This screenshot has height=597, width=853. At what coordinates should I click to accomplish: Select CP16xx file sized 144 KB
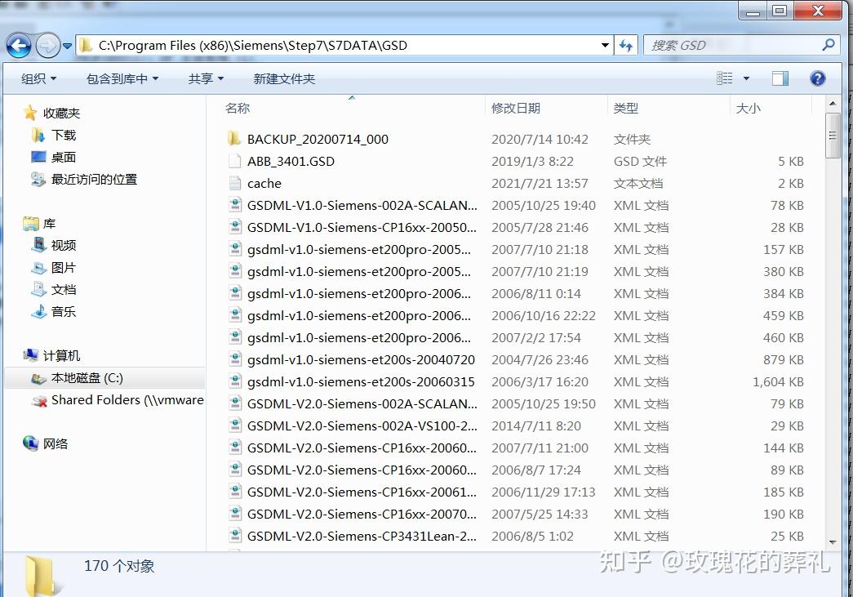click(x=362, y=448)
